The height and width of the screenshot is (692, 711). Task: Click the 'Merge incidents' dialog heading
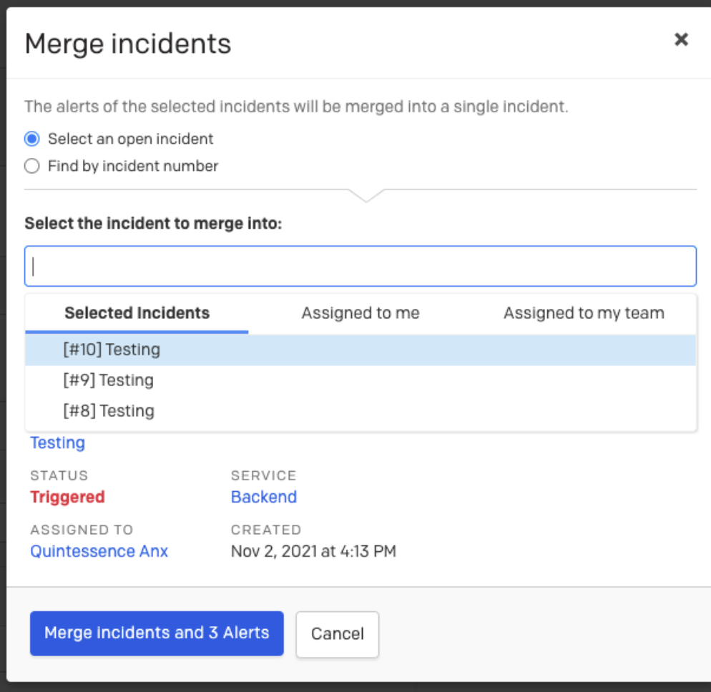tap(128, 44)
